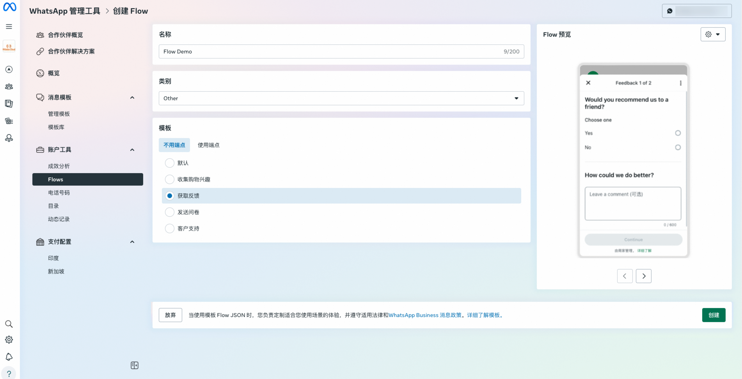This screenshot has width=742, height=379.
Task: Click the 账户工具 briefcase icon
Action: pyautogui.click(x=40, y=150)
